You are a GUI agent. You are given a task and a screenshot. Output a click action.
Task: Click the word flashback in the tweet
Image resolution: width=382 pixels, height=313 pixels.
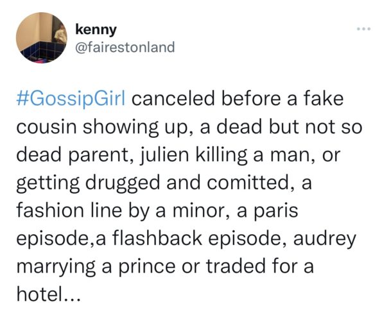click(x=157, y=239)
